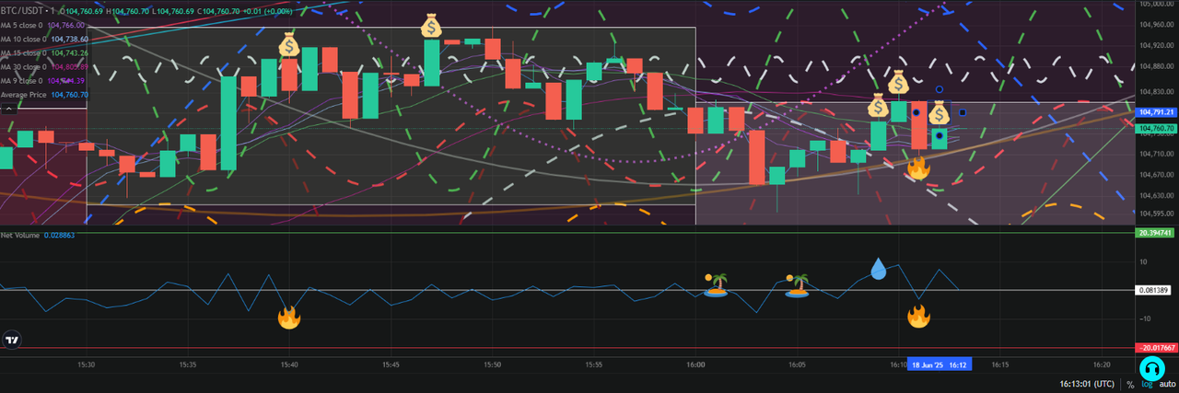Click the 15:30 time axis label
This screenshot has height=393, width=1179.
[87, 364]
